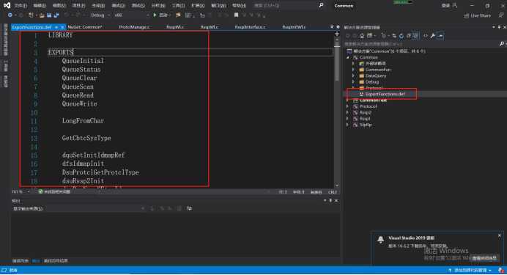Click Home icon in Solution Explorer toolbar
The height and width of the screenshot is (275, 507).
click(362, 36)
